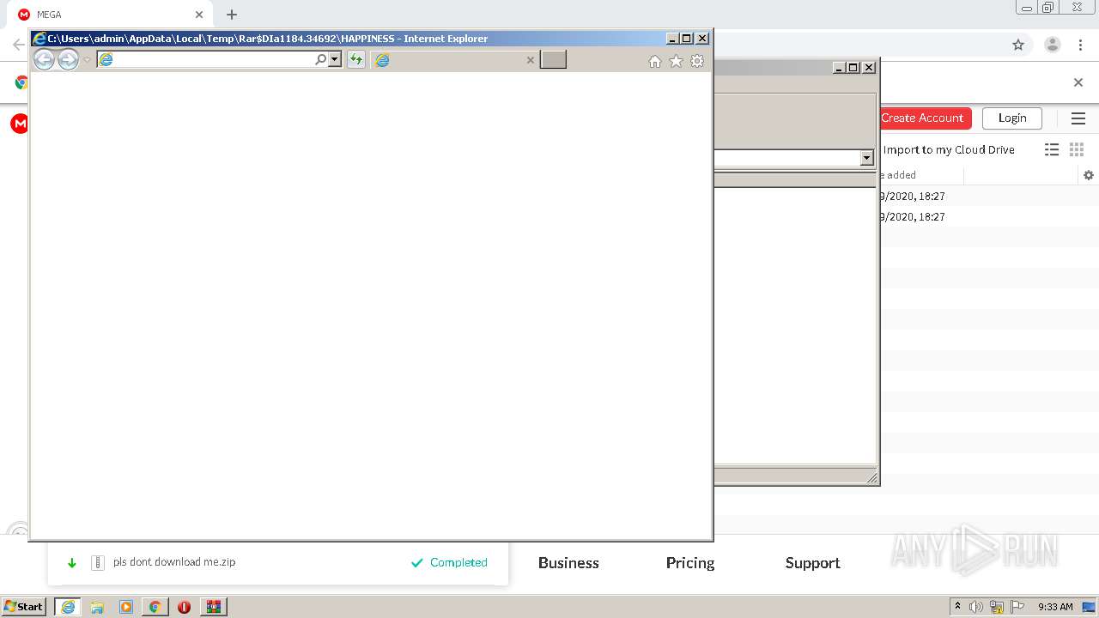
Task: Click the 9:33 AM taskbar clock
Action: click(x=1055, y=607)
